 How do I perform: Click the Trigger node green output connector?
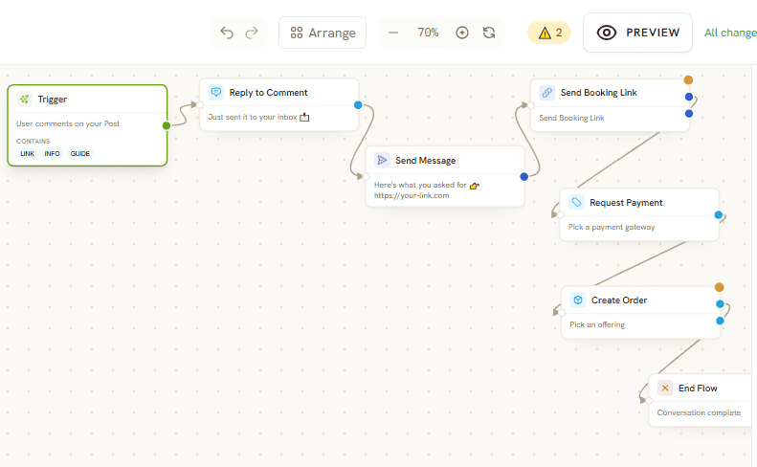(167, 125)
